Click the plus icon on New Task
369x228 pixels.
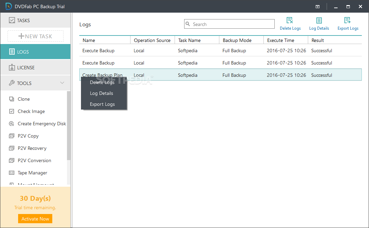21,36
